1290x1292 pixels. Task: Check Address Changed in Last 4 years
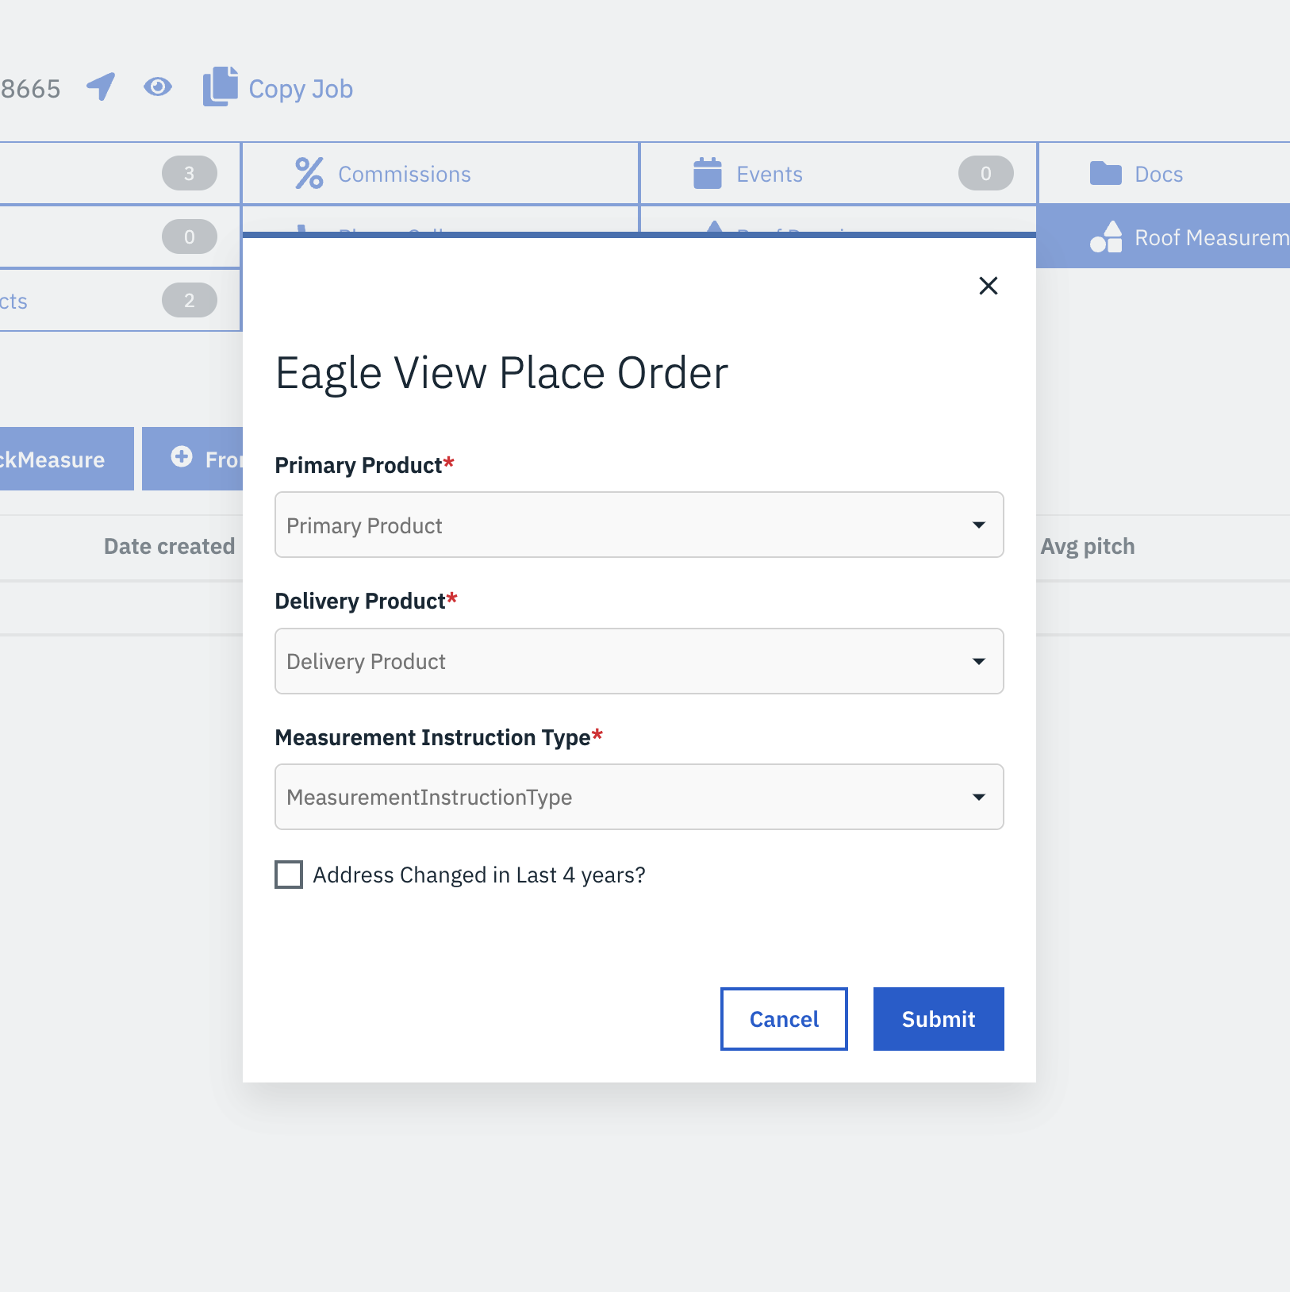(x=289, y=875)
